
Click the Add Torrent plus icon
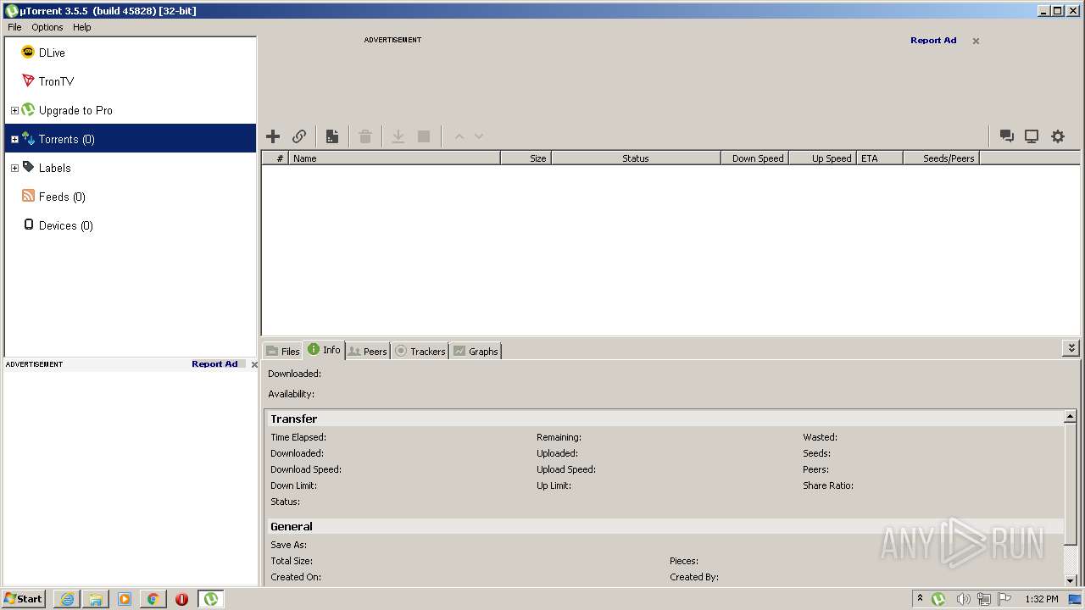click(273, 136)
